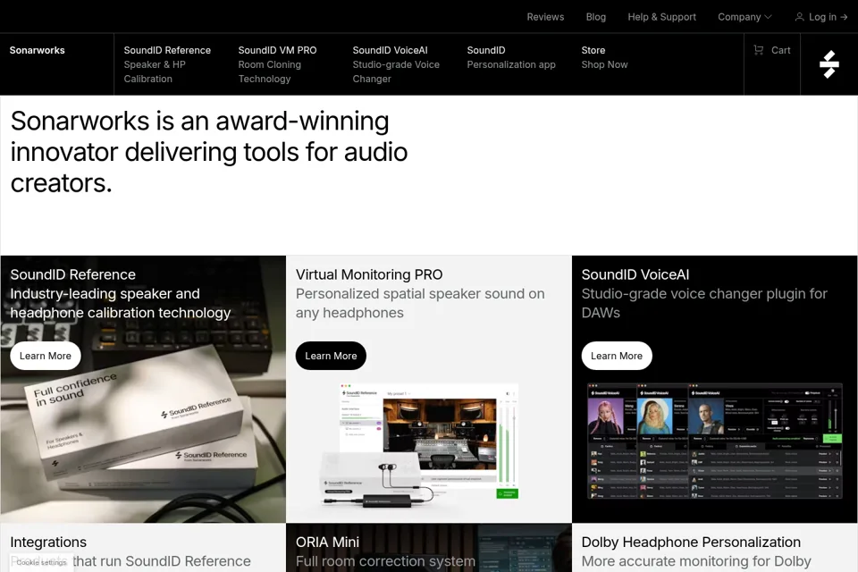
Task: Open the Integrations card
Action: click(x=143, y=547)
